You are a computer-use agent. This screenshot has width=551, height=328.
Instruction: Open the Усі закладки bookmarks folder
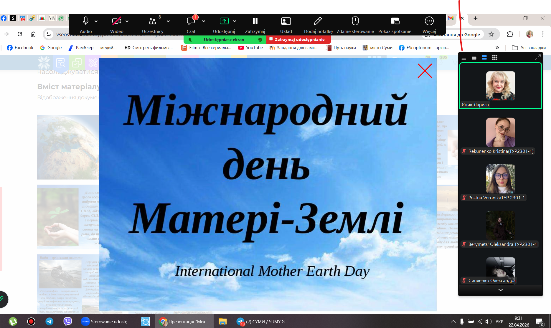click(529, 48)
